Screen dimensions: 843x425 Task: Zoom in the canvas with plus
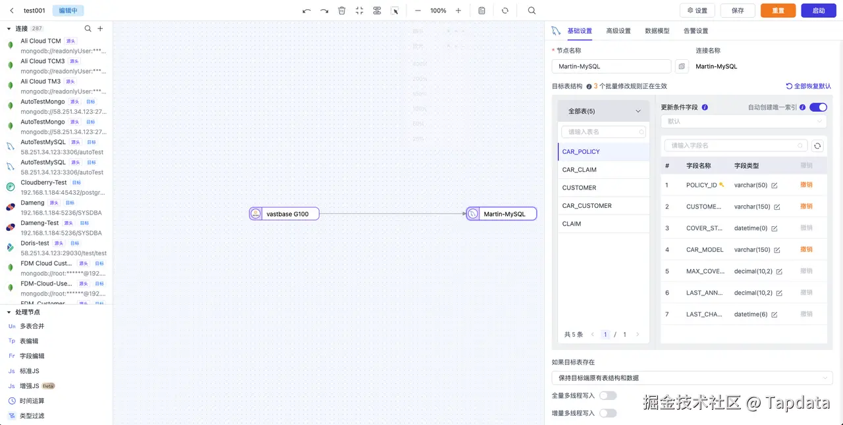pyautogui.click(x=458, y=11)
